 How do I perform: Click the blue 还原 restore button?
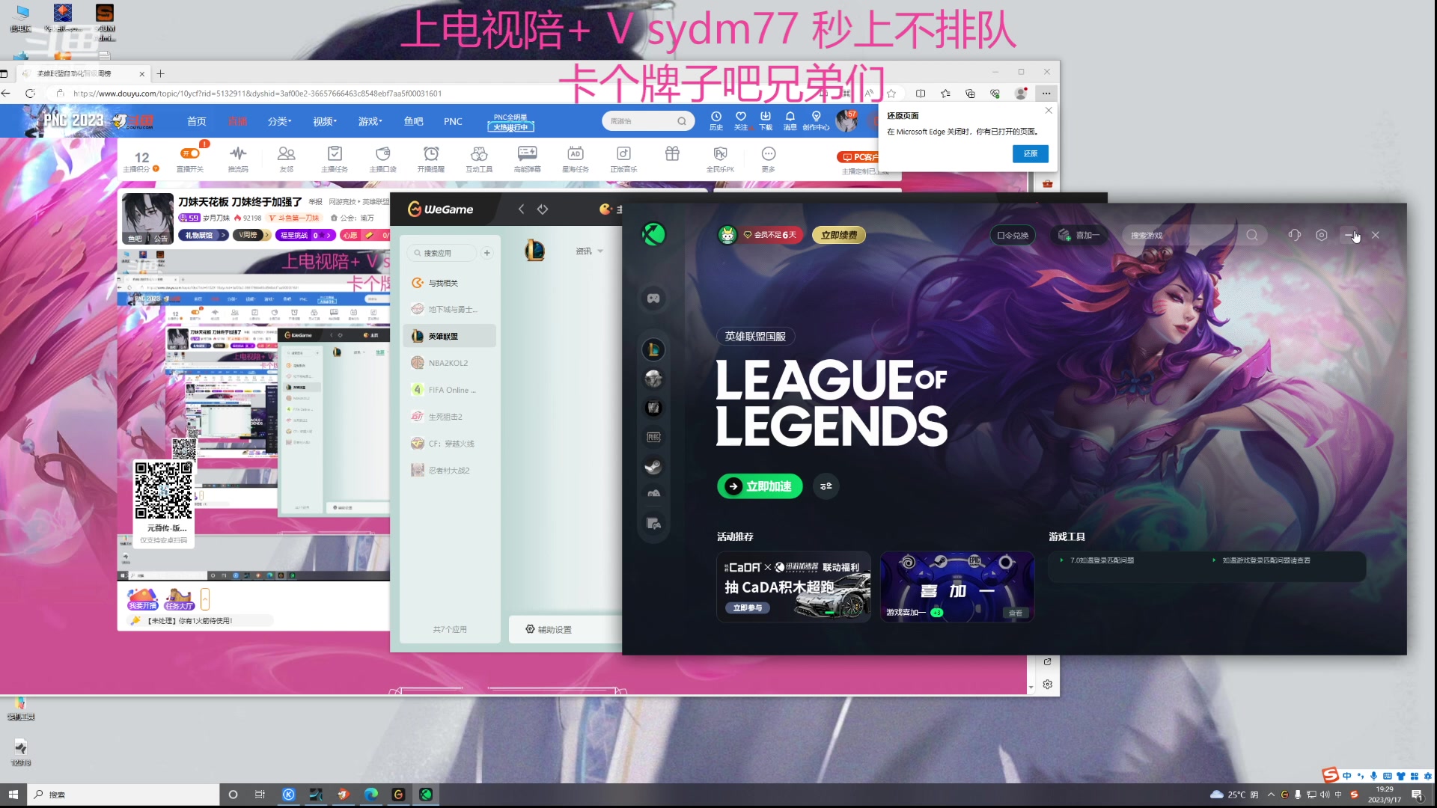(x=1031, y=153)
